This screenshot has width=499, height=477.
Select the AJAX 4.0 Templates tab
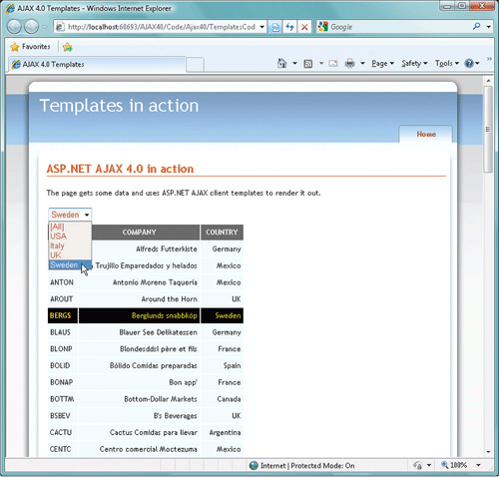tap(97, 64)
